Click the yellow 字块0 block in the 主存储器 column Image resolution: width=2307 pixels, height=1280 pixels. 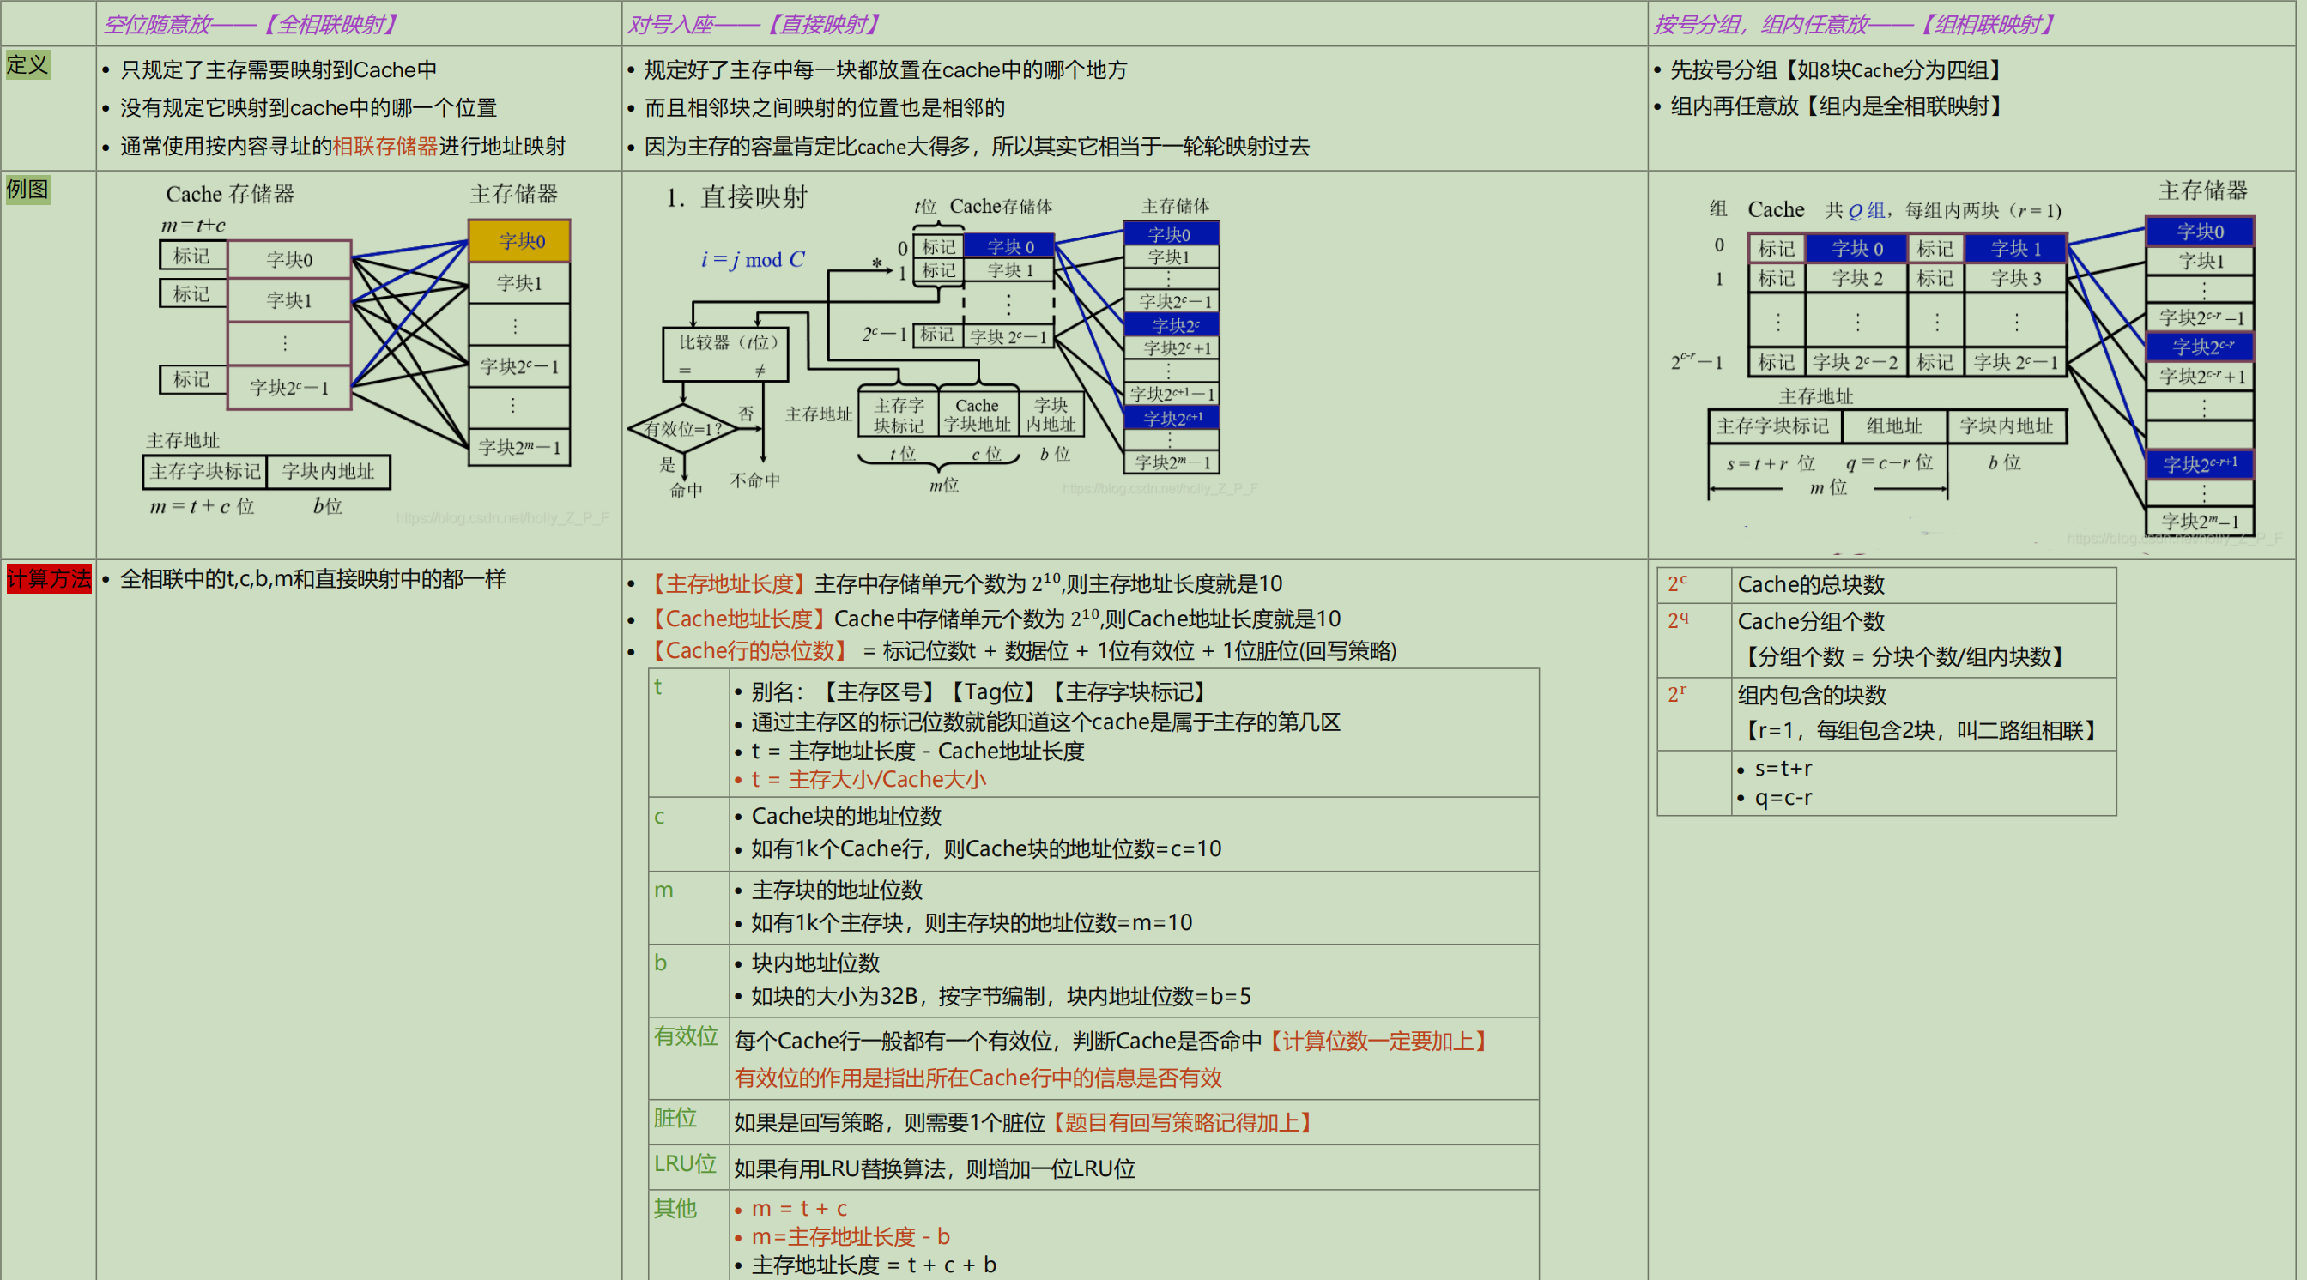[519, 241]
